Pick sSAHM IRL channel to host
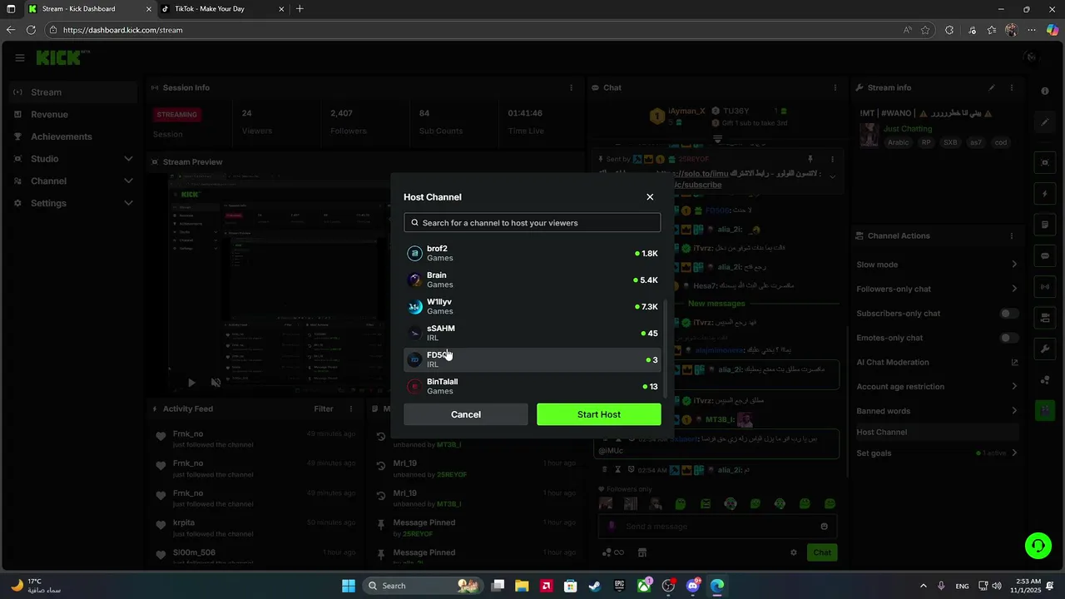Image resolution: width=1065 pixels, height=599 pixels. [532, 333]
